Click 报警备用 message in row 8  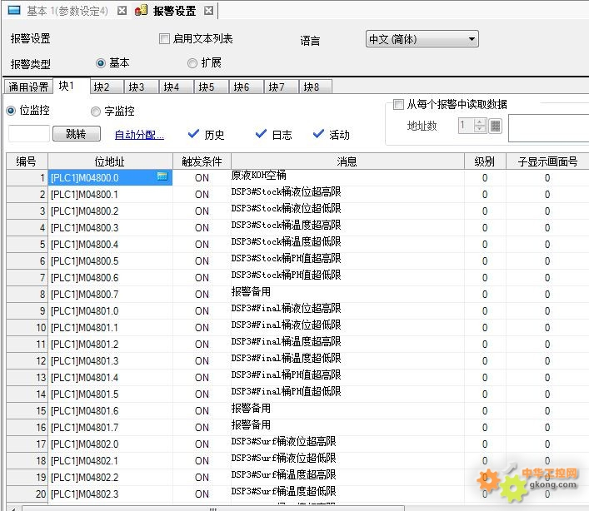[x=251, y=292]
